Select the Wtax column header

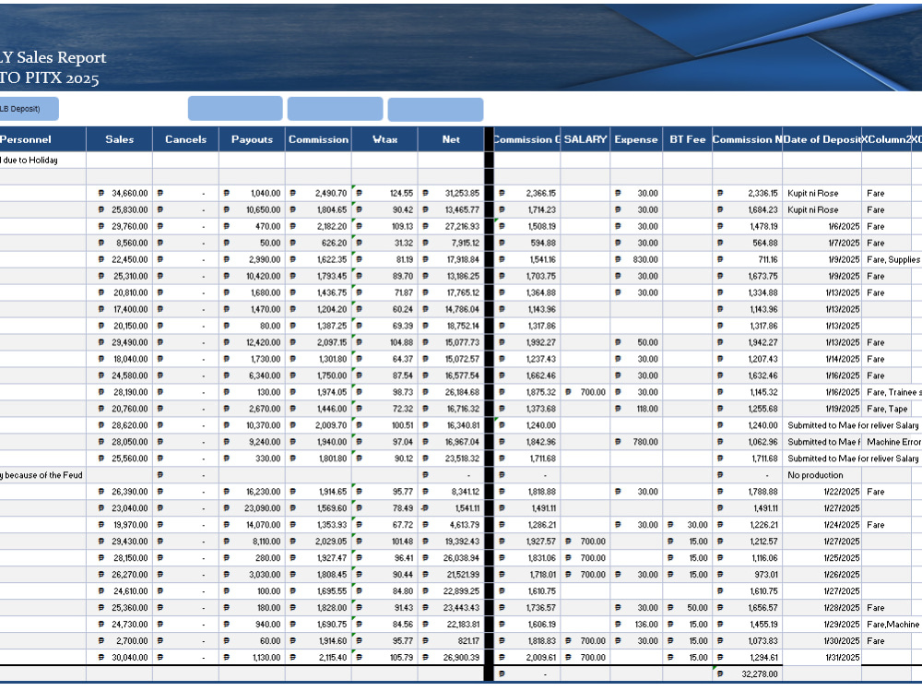click(385, 139)
